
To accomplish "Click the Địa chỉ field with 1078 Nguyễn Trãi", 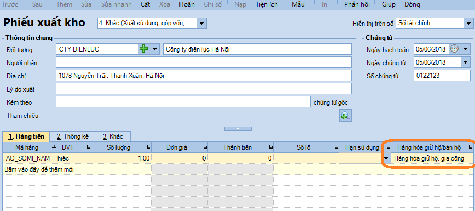I will click(x=204, y=76).
